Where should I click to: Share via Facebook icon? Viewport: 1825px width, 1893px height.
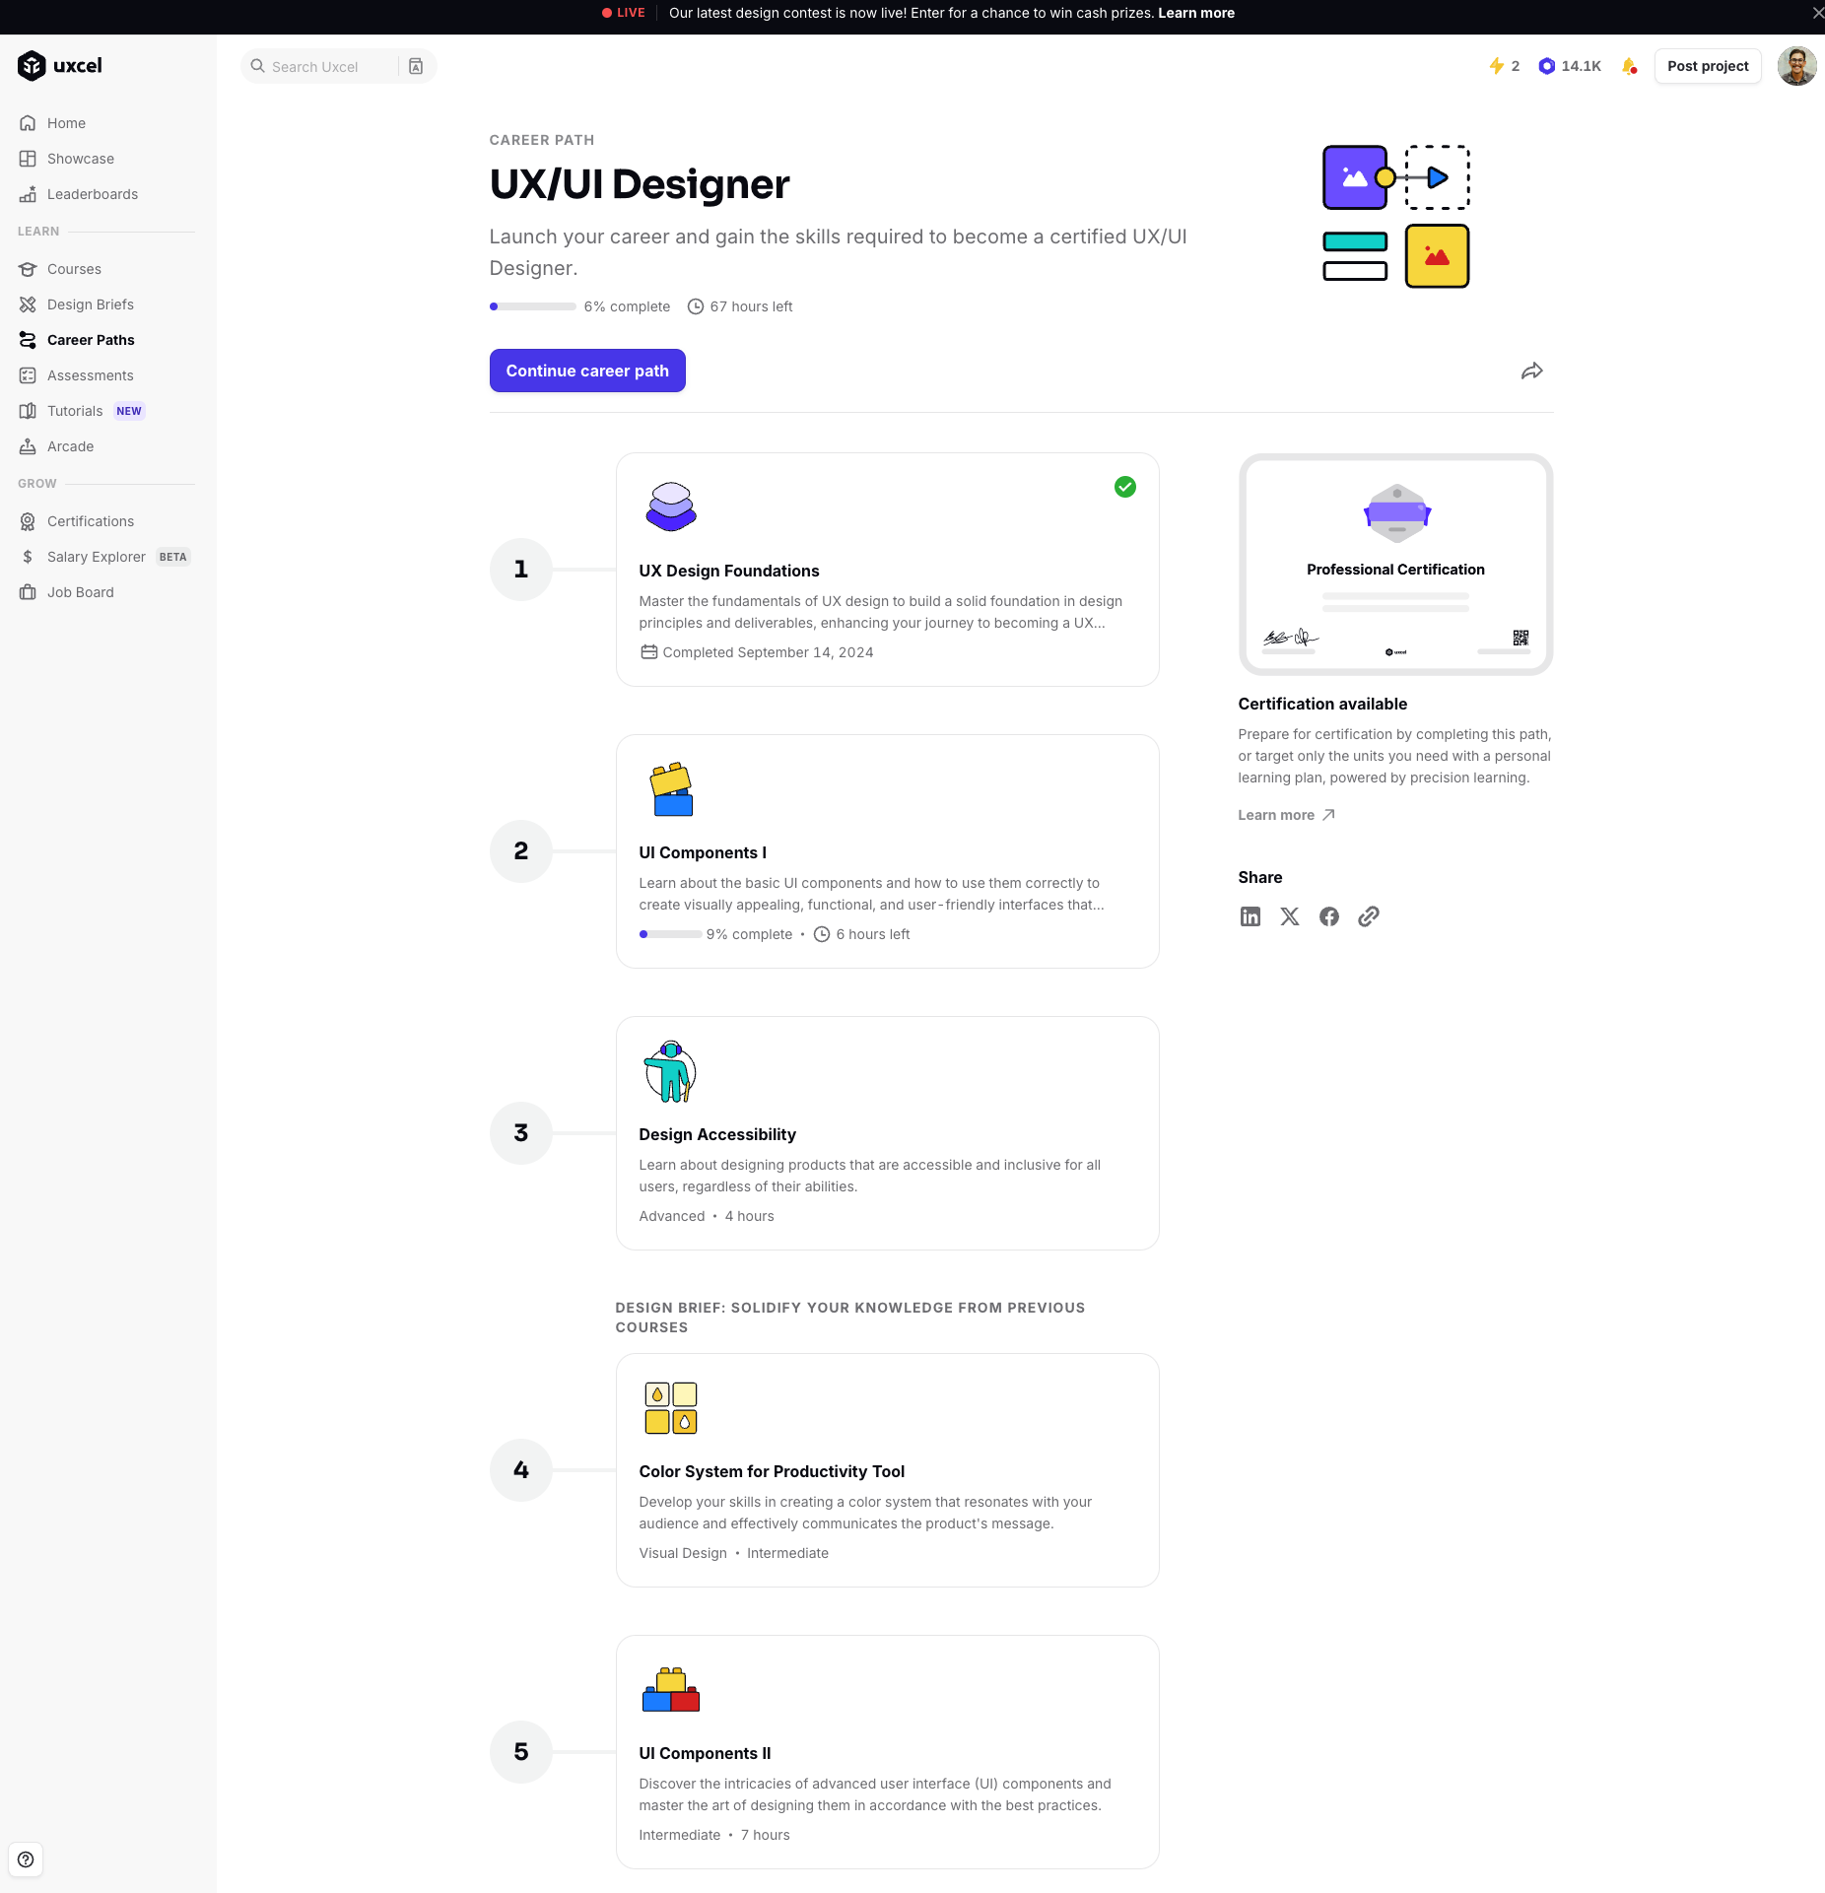tap(1328, 916)
